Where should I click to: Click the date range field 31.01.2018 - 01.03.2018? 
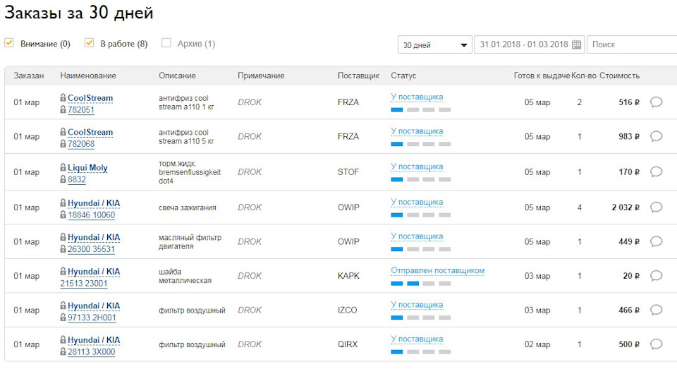[x=530, y=44]
